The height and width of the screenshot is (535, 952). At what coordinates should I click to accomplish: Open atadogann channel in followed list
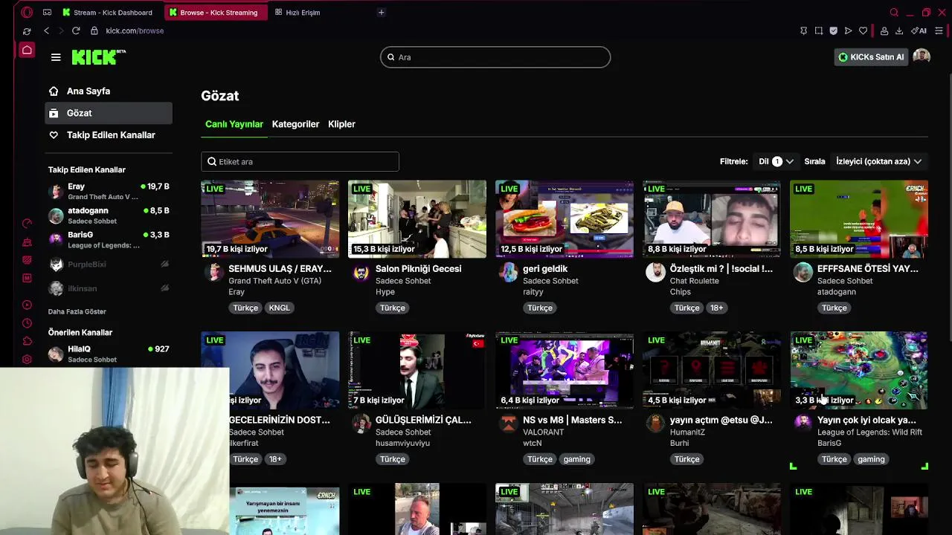109,215
